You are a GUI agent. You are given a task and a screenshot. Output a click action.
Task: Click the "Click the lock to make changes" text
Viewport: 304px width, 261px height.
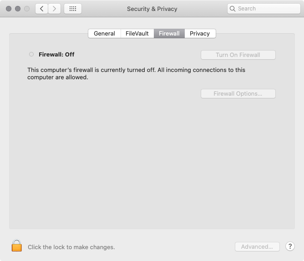tap(71, 247)
